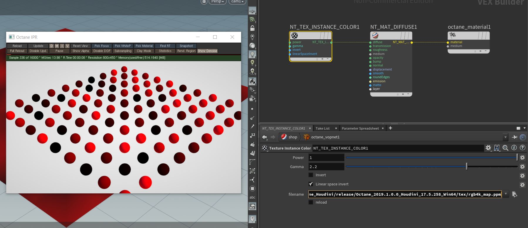Click Pick Focus in Octane IPR
The height and width of the screenshot is (228, 528).
[102, 46]
